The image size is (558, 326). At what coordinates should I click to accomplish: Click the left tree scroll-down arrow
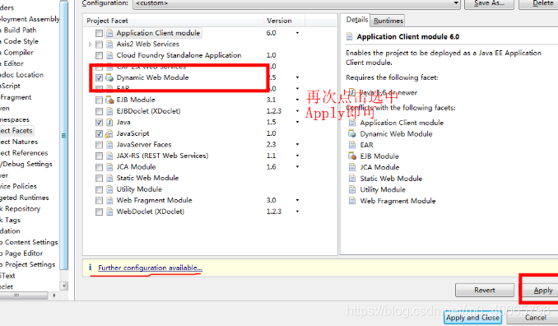click(64, 286)
